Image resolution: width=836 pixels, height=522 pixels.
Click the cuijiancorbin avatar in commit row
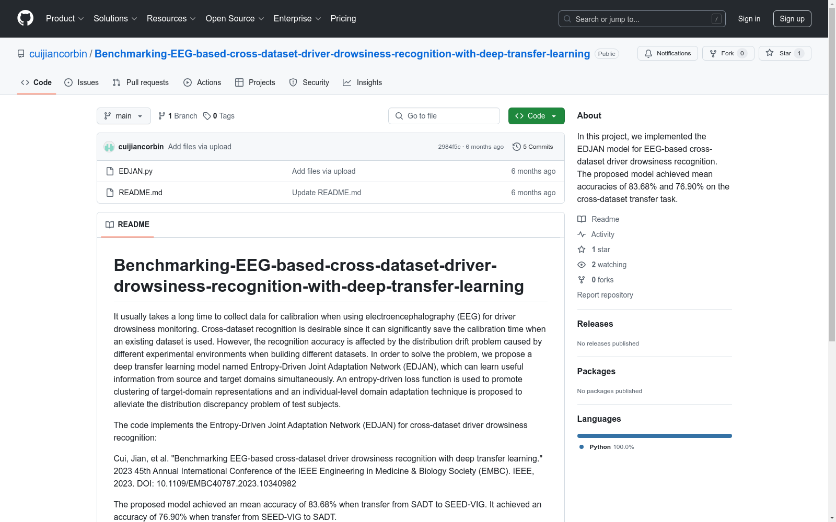[109, 147]
